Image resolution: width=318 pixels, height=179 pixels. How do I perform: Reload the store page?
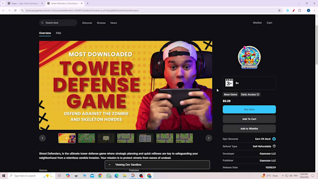point(15,10)
